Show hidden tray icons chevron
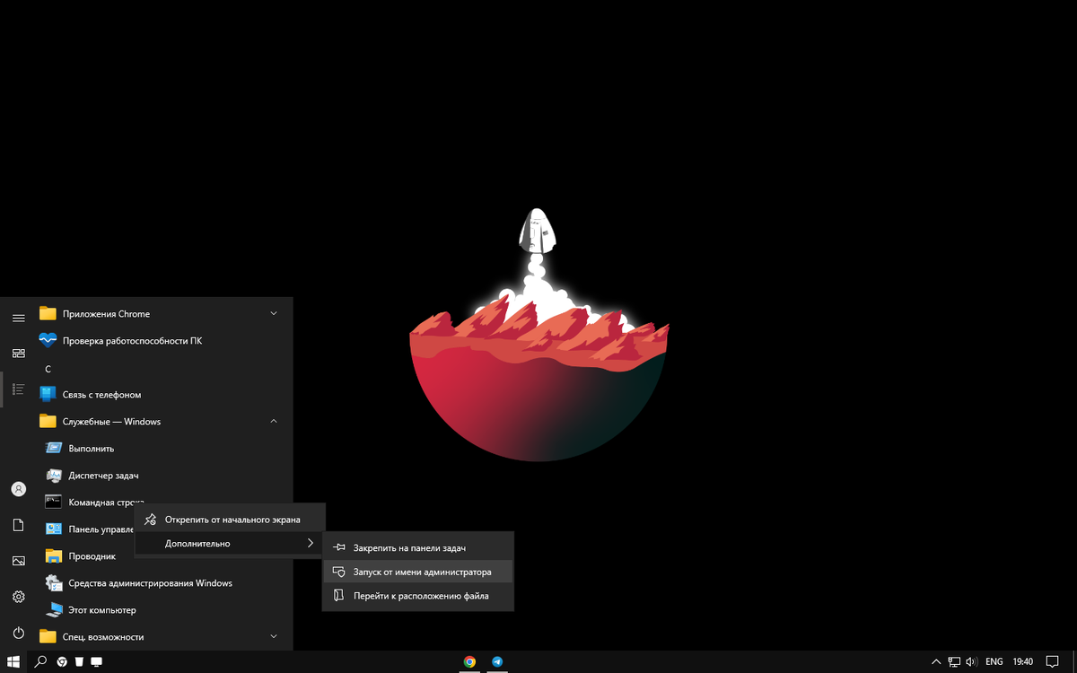Viewport: 1077px width, 673px height. (936, 661)
